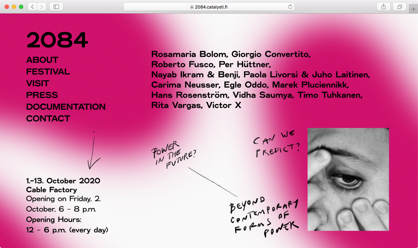The width and height of the screenshot is (418, 248).
Task: Go forward with the Safari forward arrow
Action: 41,7
